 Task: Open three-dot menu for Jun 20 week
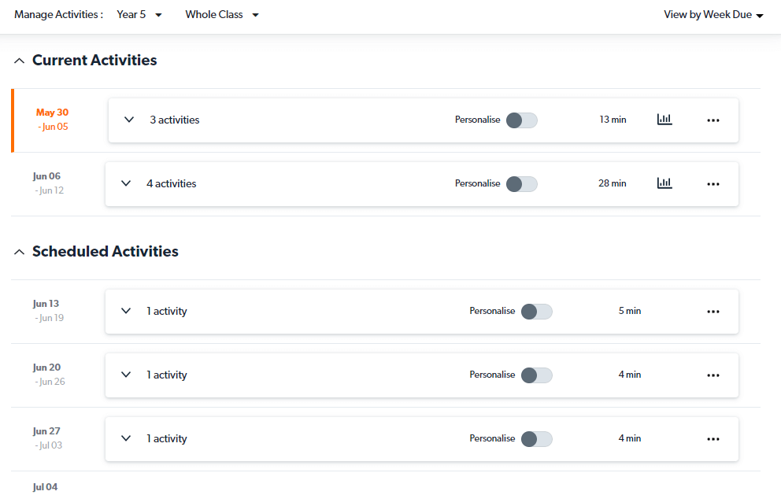[x=713, y=375]
